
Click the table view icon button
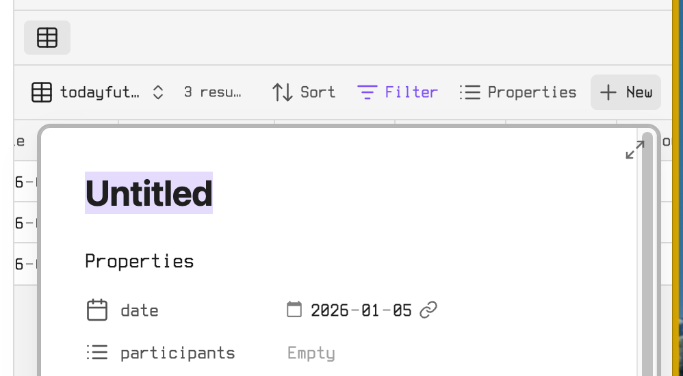point(47,38)
